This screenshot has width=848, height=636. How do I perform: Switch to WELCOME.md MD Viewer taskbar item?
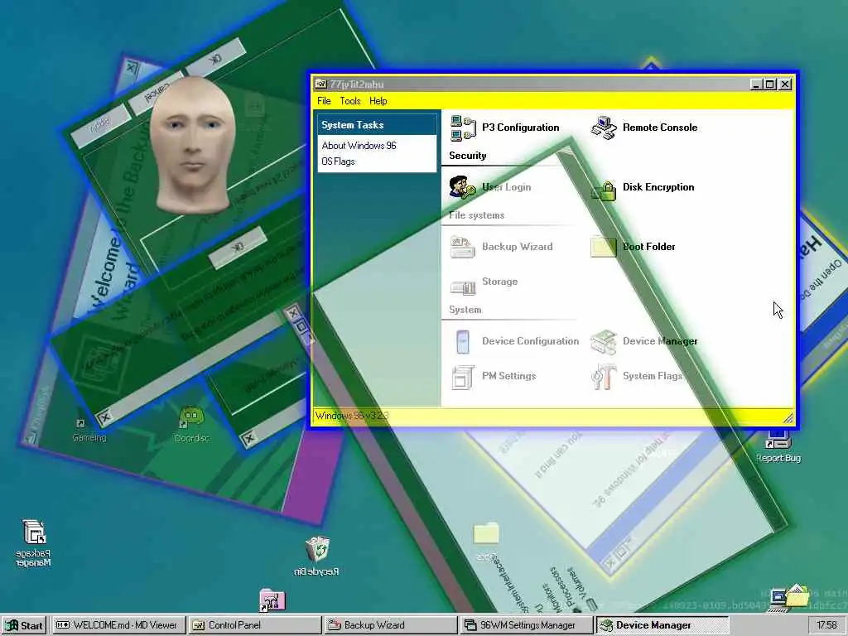[119, 625]
